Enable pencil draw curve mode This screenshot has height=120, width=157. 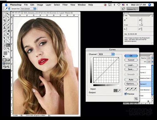pos(119,91)
